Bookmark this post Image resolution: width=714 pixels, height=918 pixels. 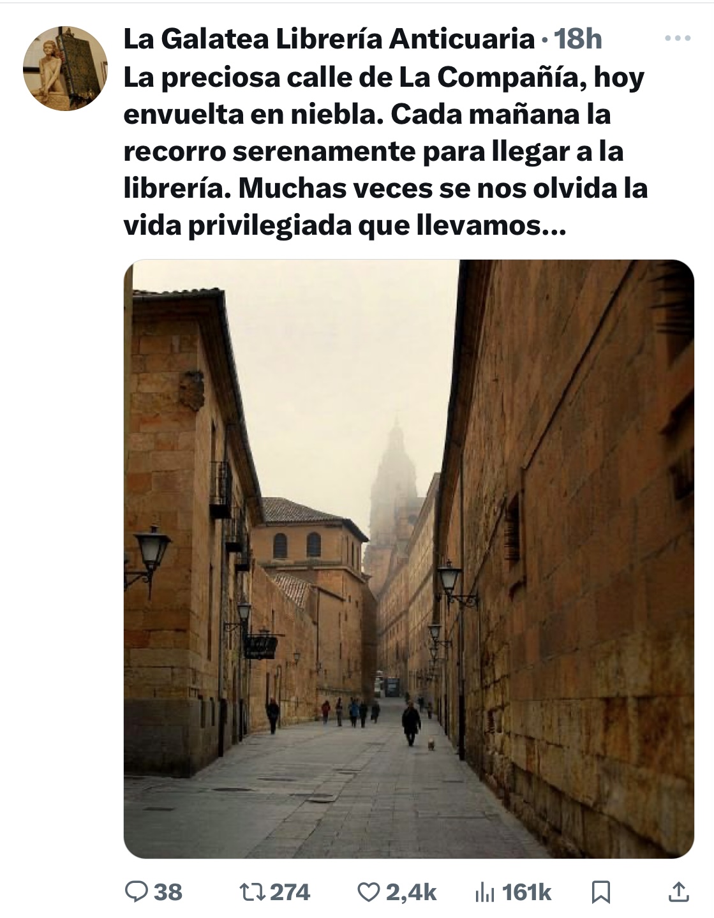pyautogui.click(x=602, y=892)
